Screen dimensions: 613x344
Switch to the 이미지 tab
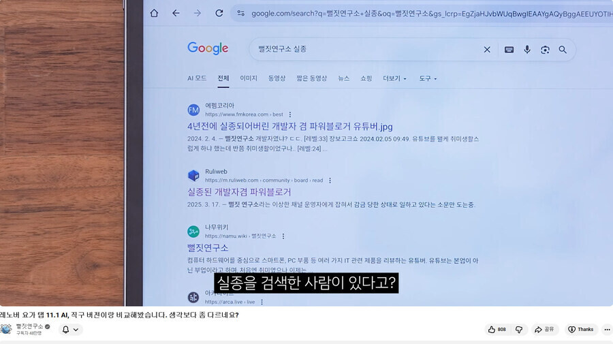click(248, 78)
